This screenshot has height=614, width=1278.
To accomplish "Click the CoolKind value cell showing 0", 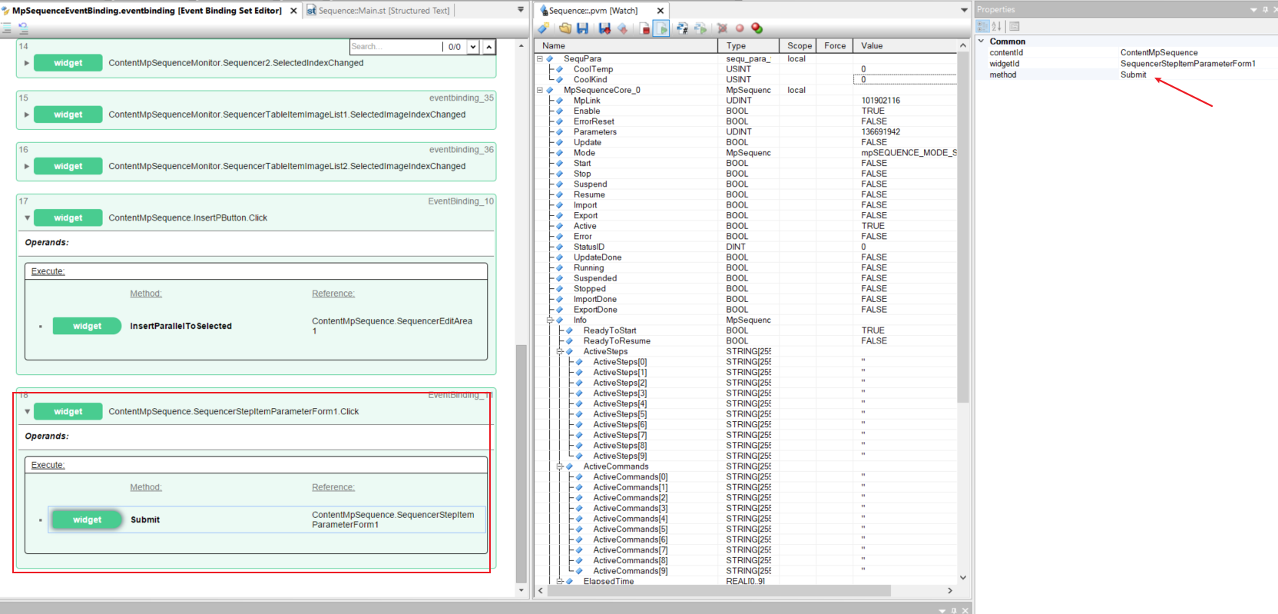I will pos(905,79).
